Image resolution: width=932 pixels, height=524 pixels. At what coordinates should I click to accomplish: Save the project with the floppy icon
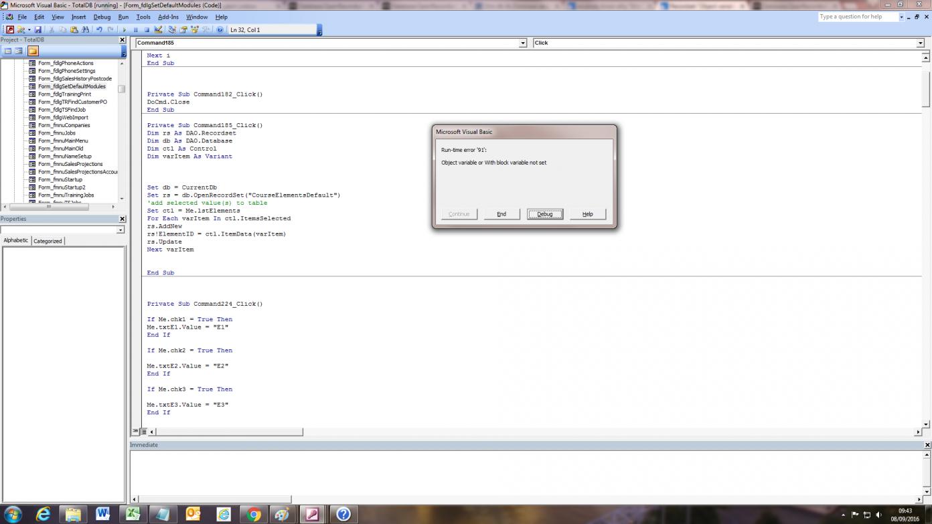pyautogui.click(x=37, y=29)
